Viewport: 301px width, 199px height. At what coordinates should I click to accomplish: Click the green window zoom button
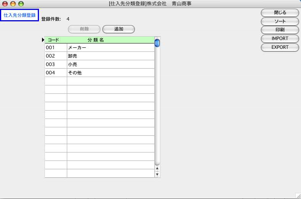pyautogui.click(x=21, y=4)
